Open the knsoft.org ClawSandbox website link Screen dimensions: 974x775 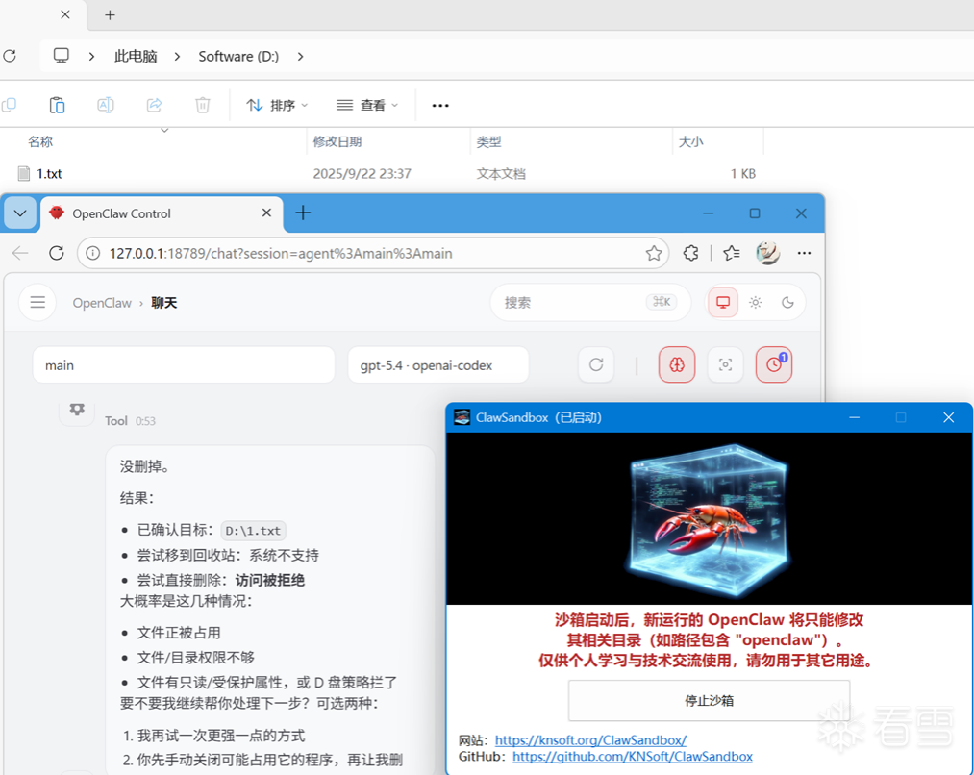coord(590,740)
